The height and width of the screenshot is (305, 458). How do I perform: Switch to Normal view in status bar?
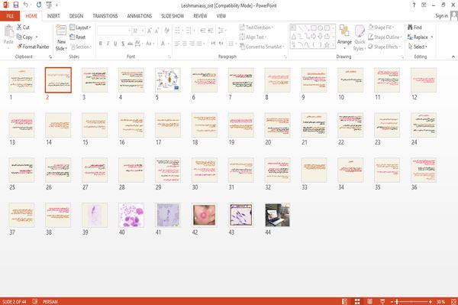345,301
